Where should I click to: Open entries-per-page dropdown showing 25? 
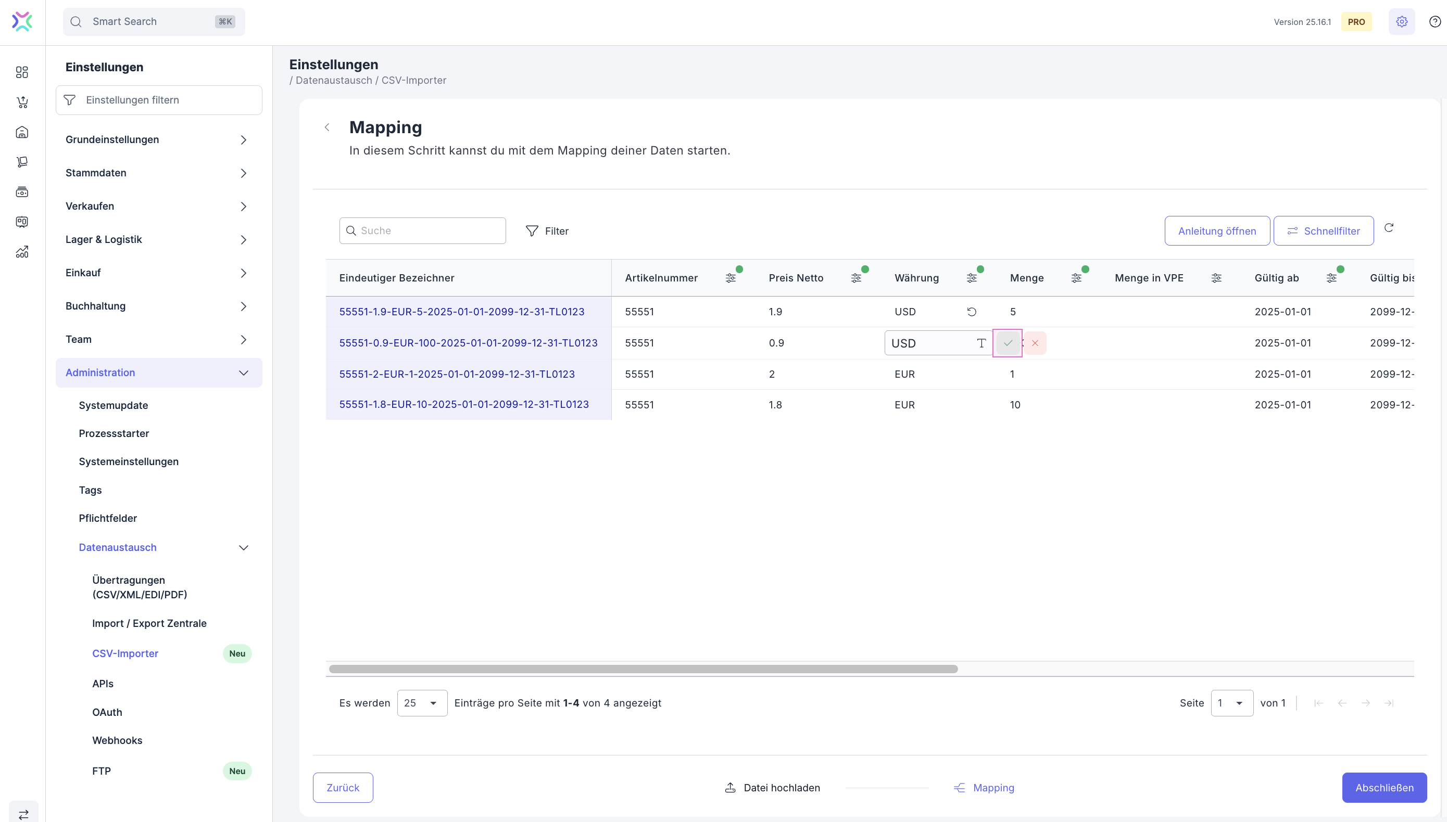pyautogui.click(x=422, y=703)
